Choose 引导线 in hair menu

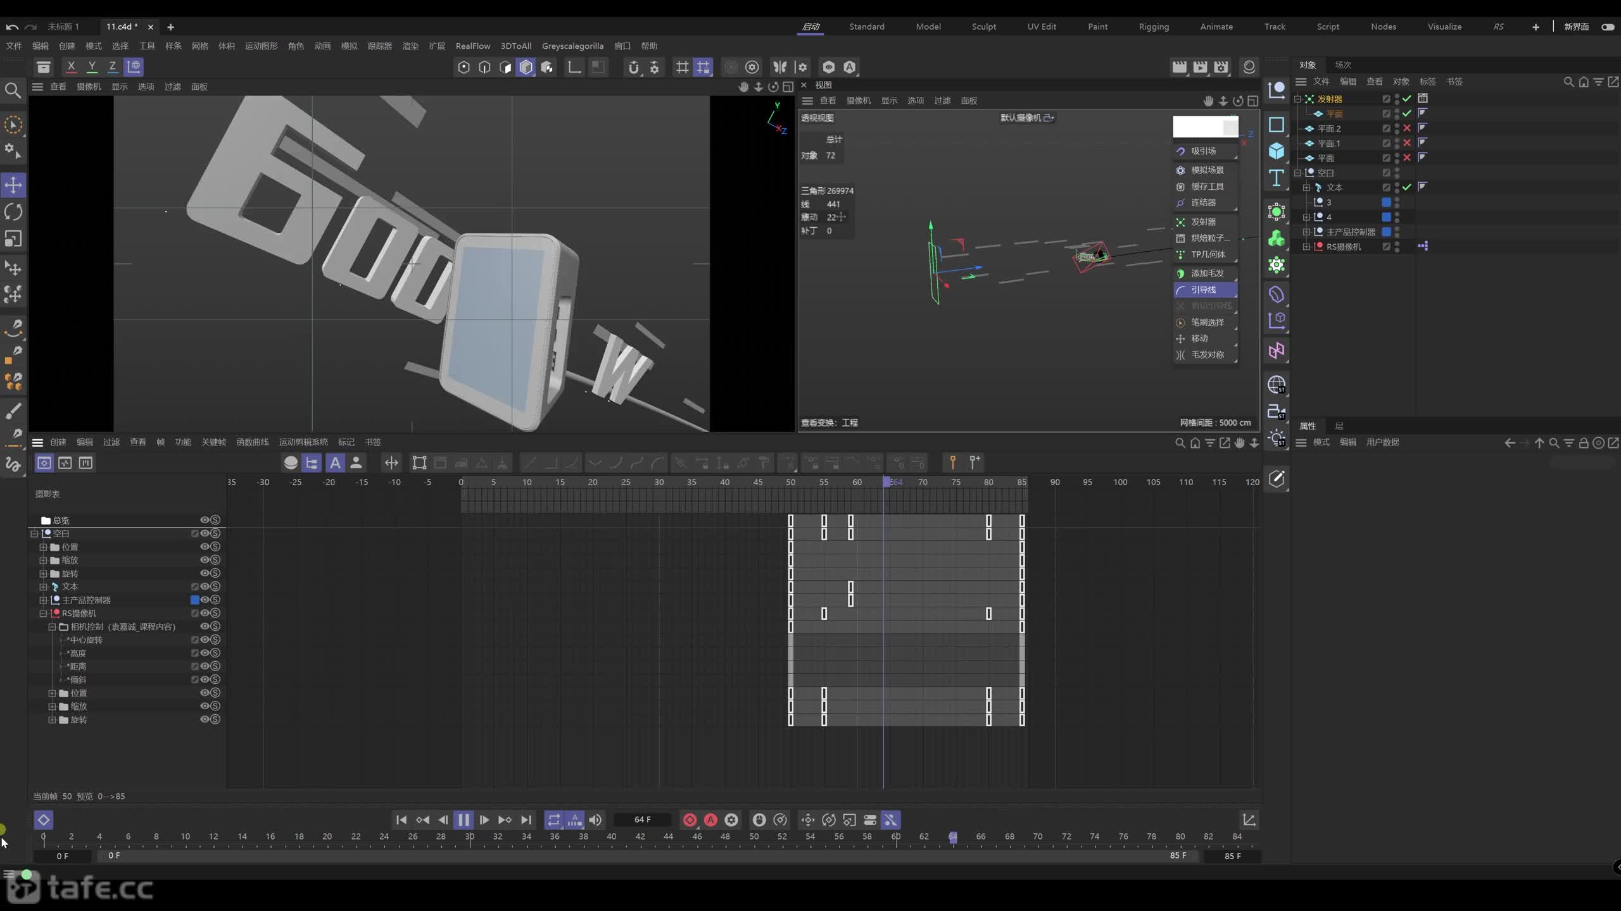1206,290
